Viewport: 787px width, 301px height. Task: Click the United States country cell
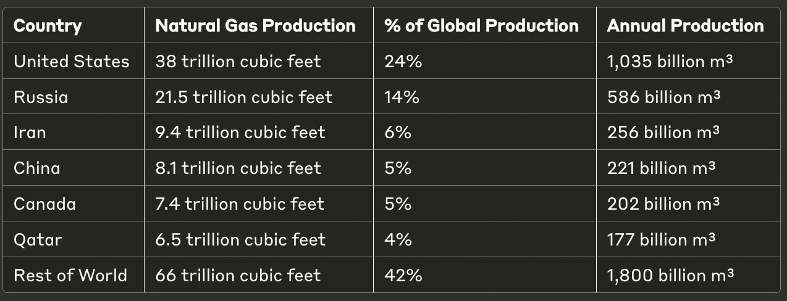click(x=72, y=62)
